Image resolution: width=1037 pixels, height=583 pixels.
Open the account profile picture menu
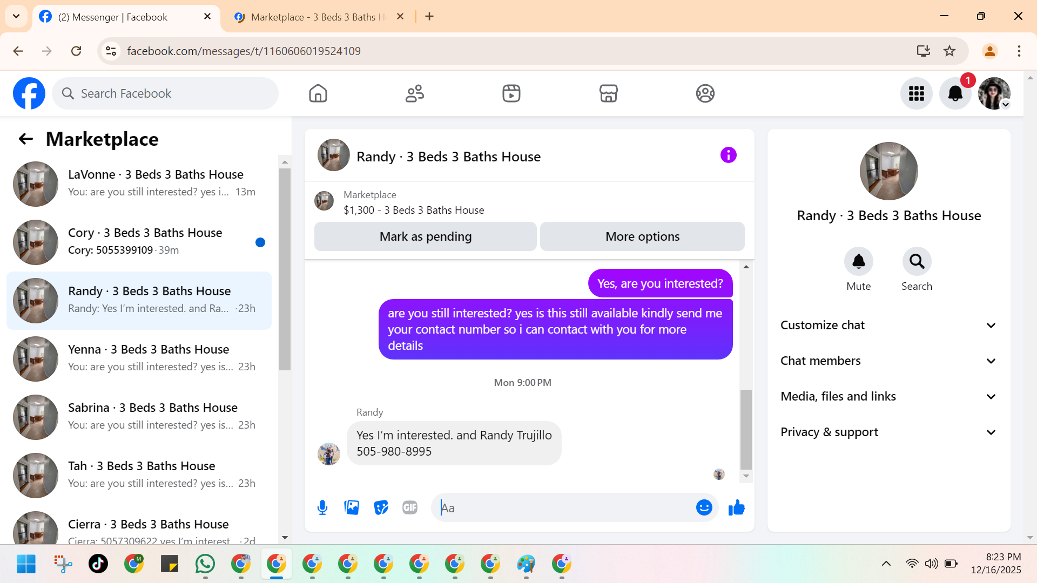tap(994, 93)
